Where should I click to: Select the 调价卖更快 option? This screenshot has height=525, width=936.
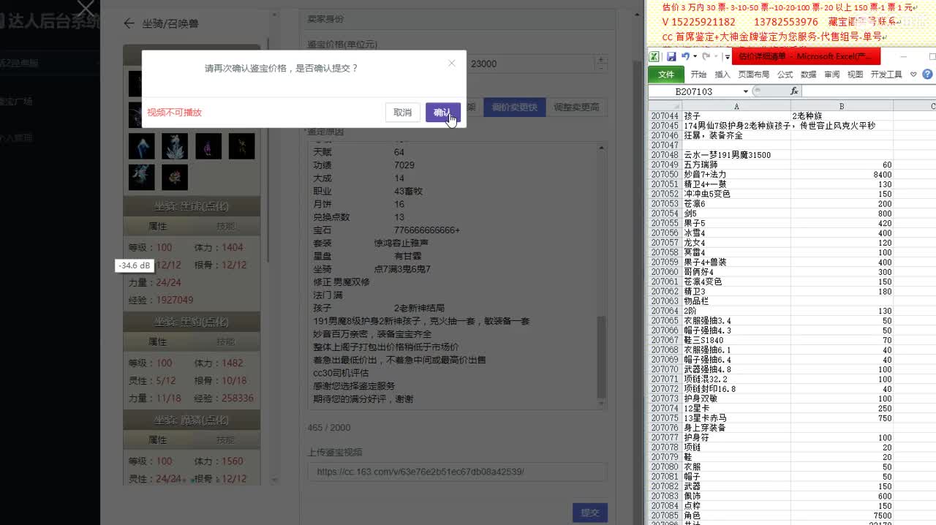(514, 107)
